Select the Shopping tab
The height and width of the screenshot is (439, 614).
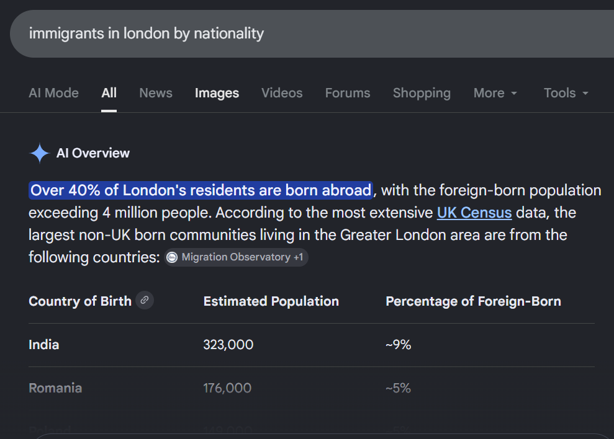(422, 93)
